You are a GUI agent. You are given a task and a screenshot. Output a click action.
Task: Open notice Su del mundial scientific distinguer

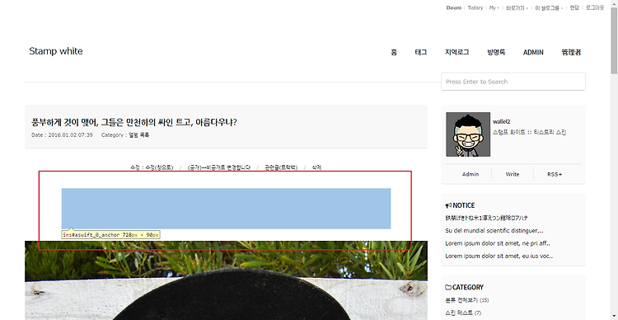tap(494, 230)
